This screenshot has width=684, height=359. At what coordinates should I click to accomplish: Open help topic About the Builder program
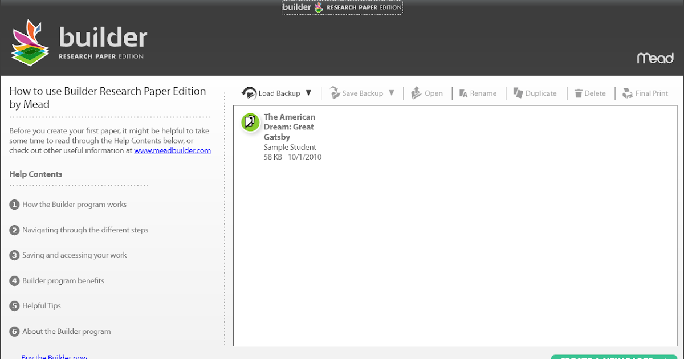pyautogui.click(x=67, y=332)
